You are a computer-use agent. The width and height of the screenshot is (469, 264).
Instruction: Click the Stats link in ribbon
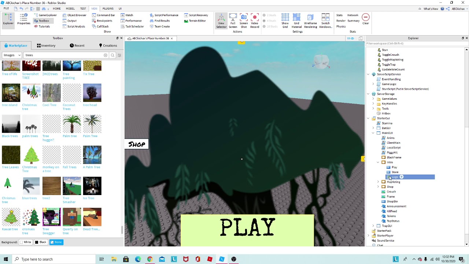tap(339, 15)
